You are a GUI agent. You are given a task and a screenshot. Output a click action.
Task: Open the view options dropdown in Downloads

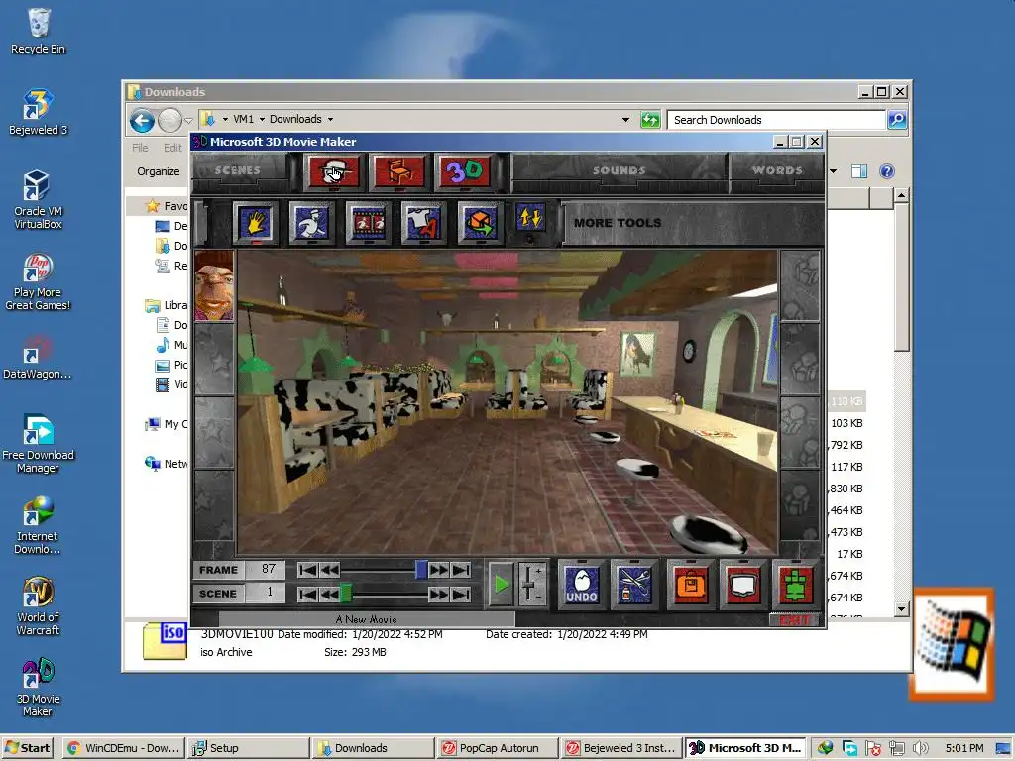point(833,171)
